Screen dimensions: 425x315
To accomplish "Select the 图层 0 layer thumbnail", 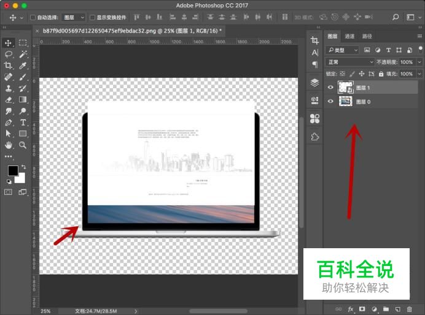I will [x=345, y=102].
